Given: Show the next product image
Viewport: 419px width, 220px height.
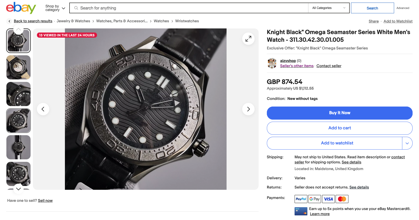Looking at the screenshot, I should 248,109.
